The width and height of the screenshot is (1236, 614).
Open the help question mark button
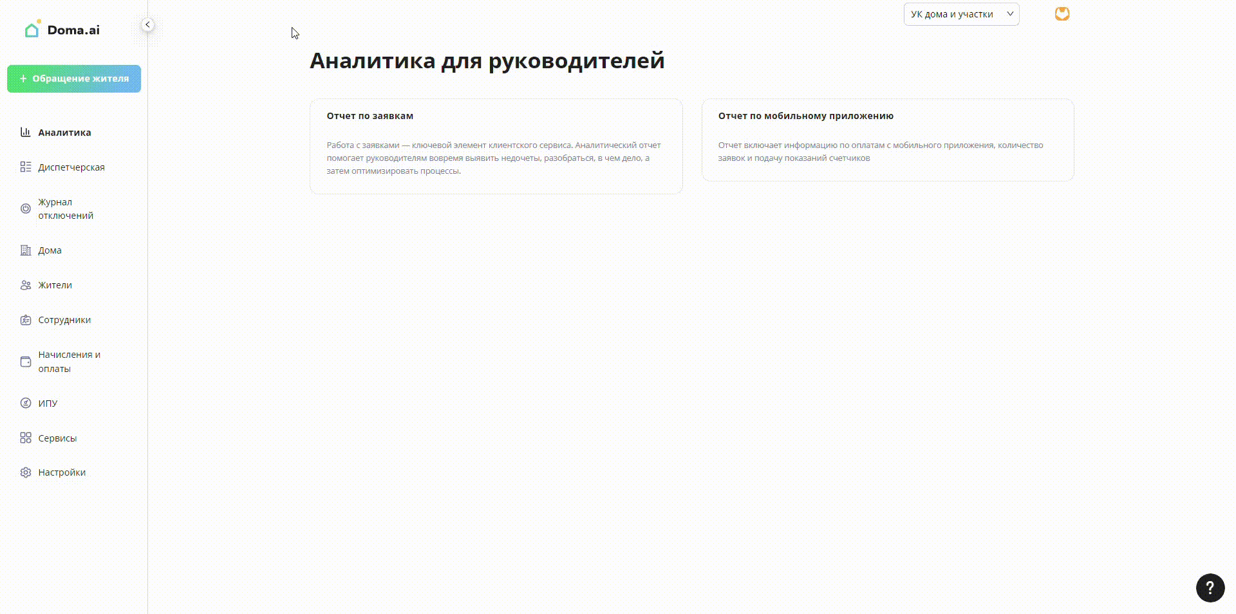click(1210, 588)
